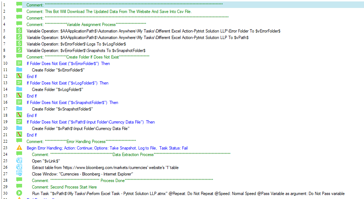364x199 pixels.
Task: Click folder icon for Create Currency Data File folder
Action: pyautogui.click(x=19, y=128)
